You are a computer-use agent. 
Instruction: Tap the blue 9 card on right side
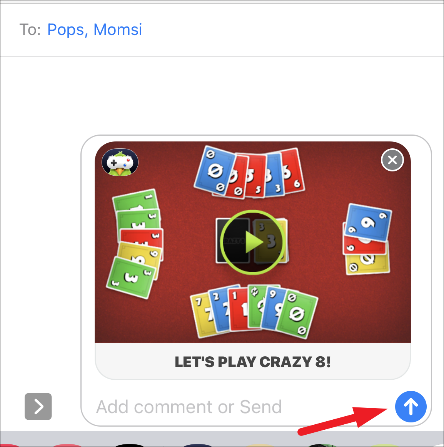(368, 223)
